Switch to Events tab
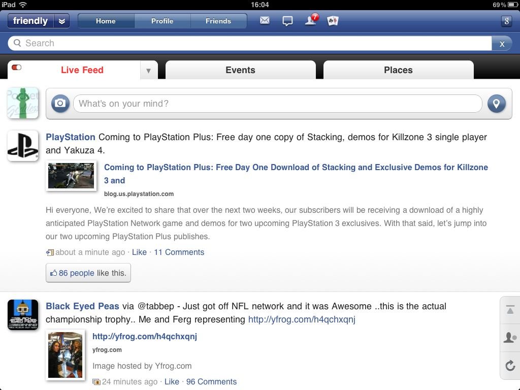Viewport: 520px width, 390px height. tap(240, 70)
